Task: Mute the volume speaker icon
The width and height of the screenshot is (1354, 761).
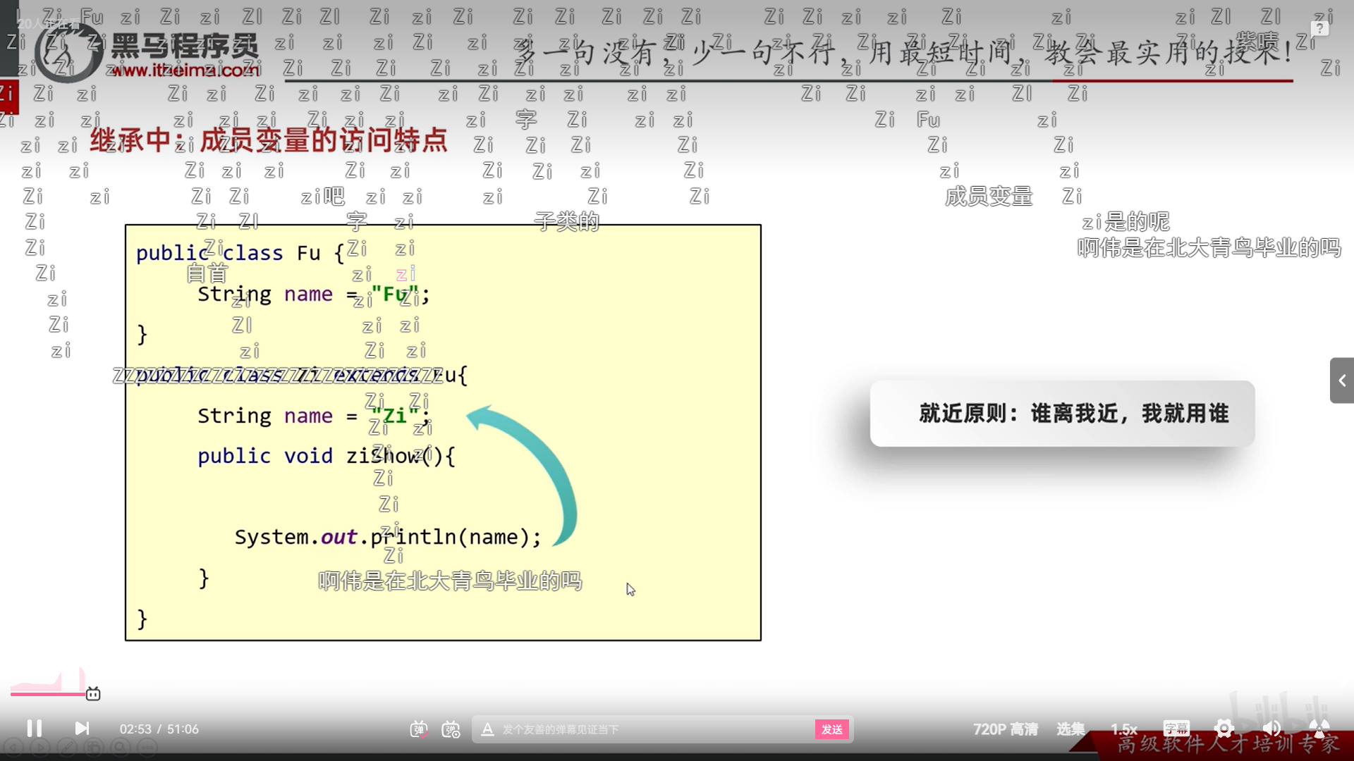Action: pyautogui.click(x=1271, y=729)
